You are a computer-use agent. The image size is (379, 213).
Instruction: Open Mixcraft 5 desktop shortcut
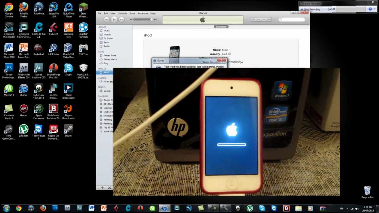coord(9,90)
